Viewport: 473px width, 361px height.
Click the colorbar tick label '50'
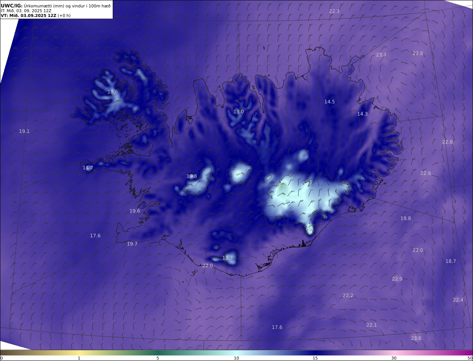470,358
